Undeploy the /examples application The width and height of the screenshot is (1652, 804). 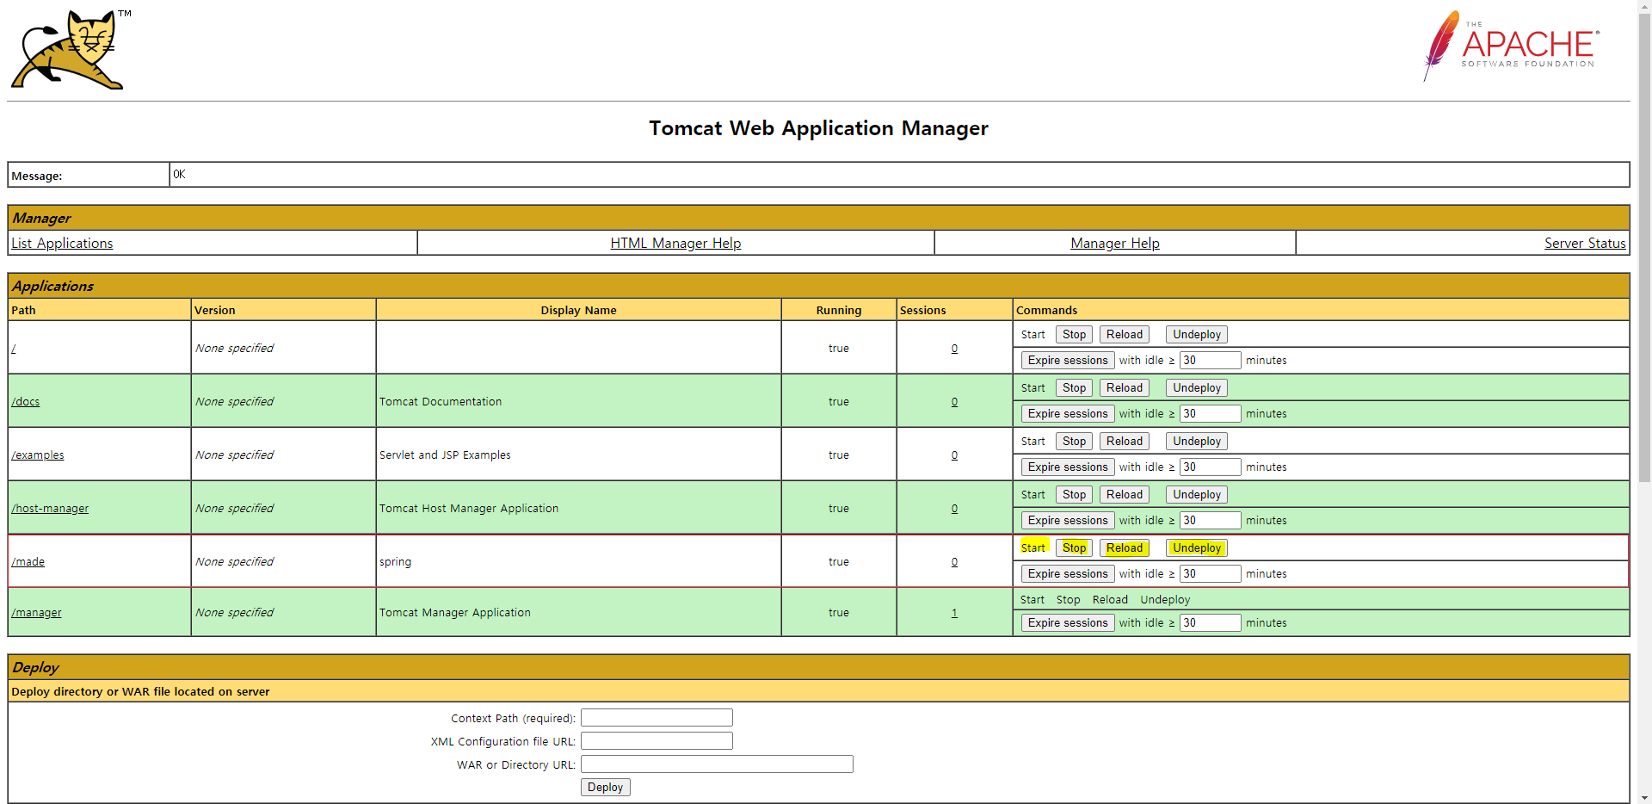point(1197,442)
